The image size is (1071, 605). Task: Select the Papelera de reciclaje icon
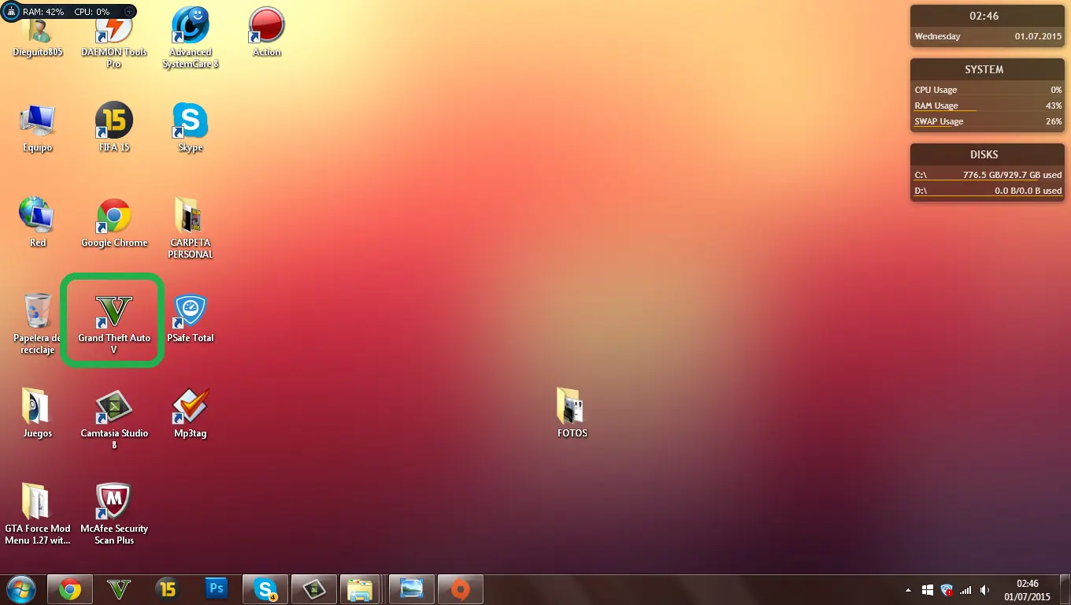(38, 324)
